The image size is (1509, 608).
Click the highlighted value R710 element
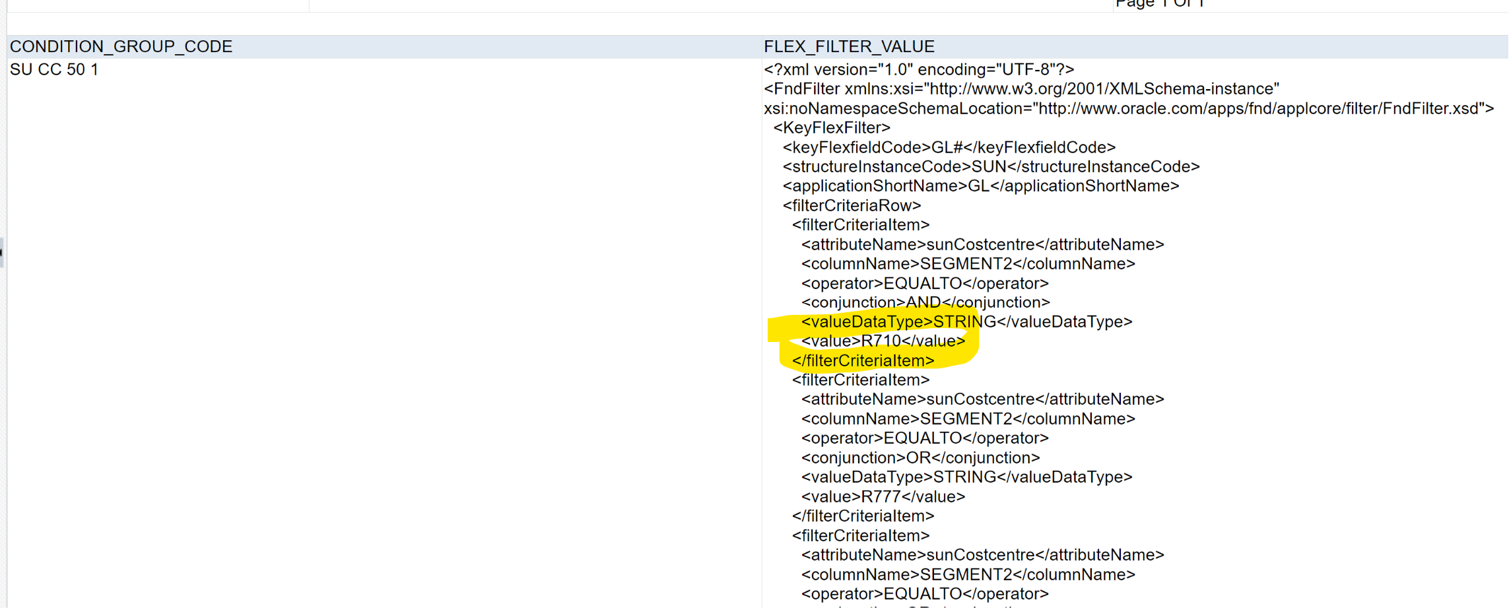pos(883,341)
